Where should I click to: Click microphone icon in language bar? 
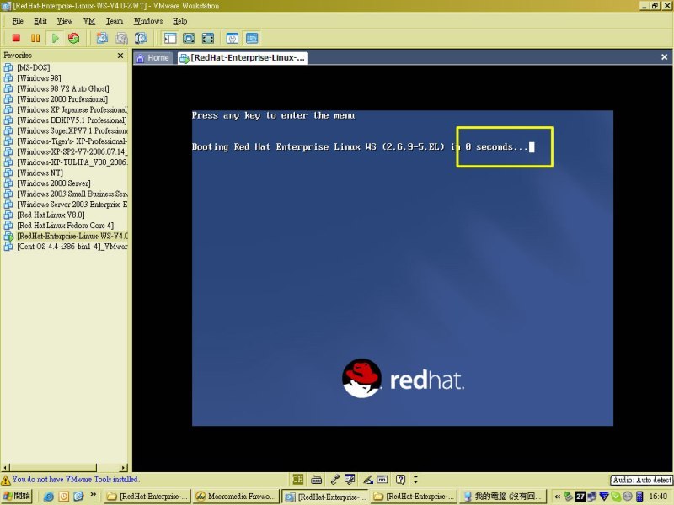[334, 479]
